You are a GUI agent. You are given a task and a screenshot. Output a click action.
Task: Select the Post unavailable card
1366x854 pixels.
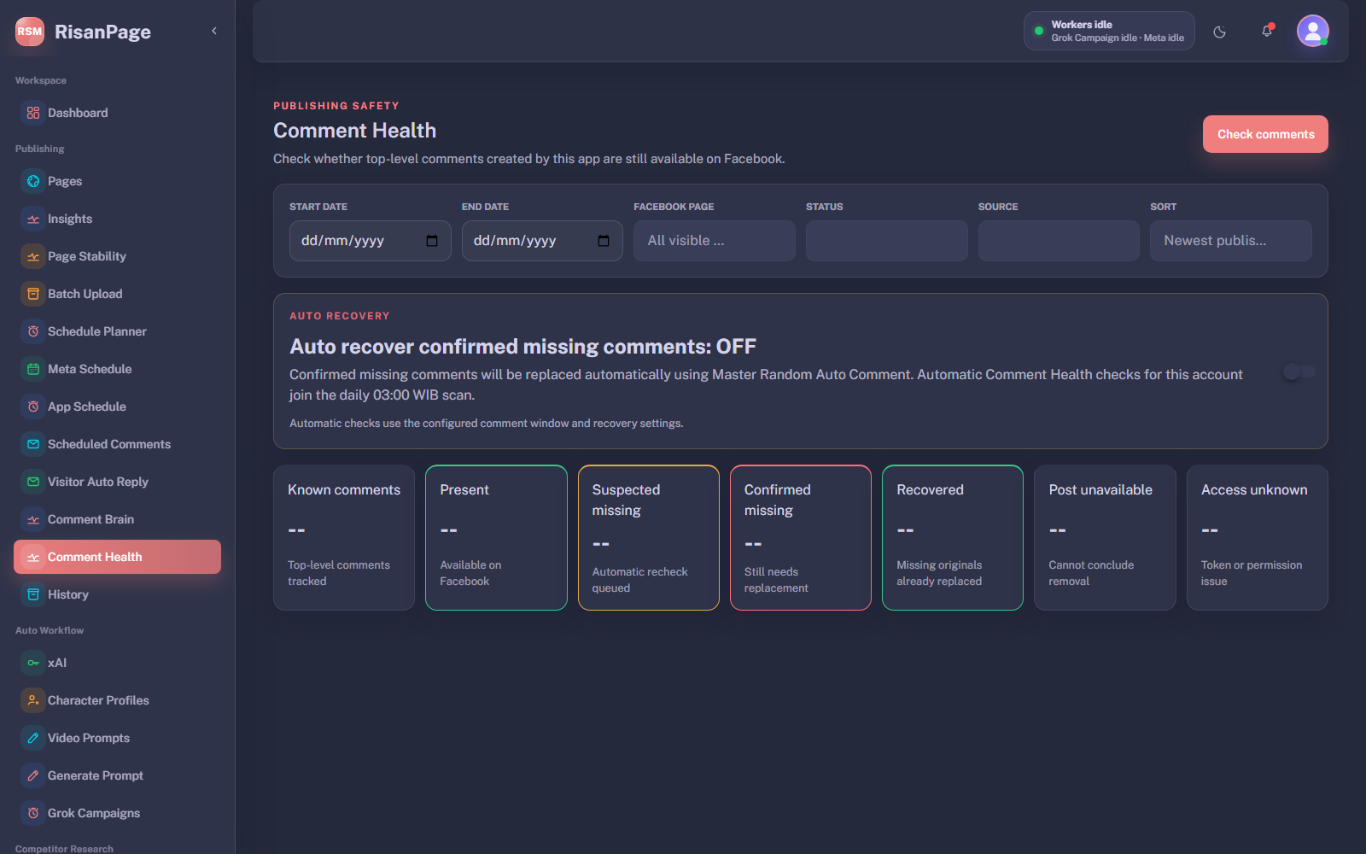[x=1105, y=537]
